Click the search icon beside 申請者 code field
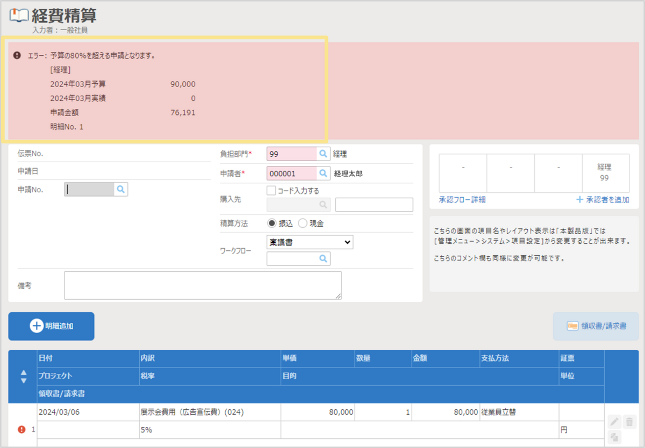This screenshot has height=448, width=645. tap(323, 174)
